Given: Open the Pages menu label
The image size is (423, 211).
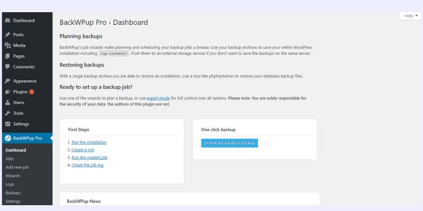Looking at the screenshot, I should (19, 56).
